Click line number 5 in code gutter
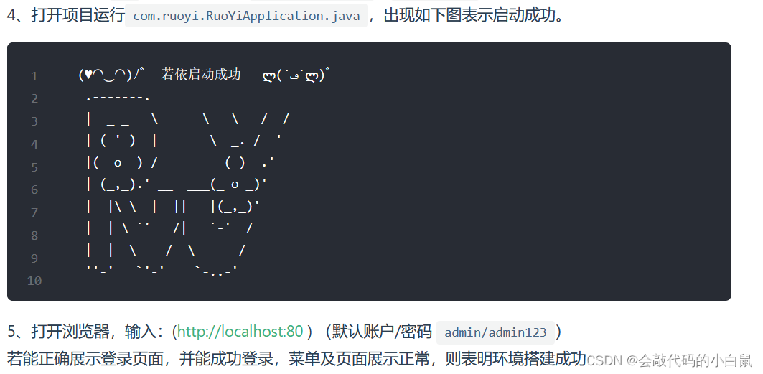 (x=34, y=167)
